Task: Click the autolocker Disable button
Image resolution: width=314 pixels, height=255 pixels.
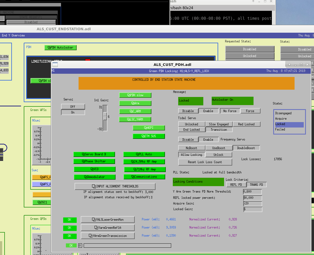Action: pos(188,111)
